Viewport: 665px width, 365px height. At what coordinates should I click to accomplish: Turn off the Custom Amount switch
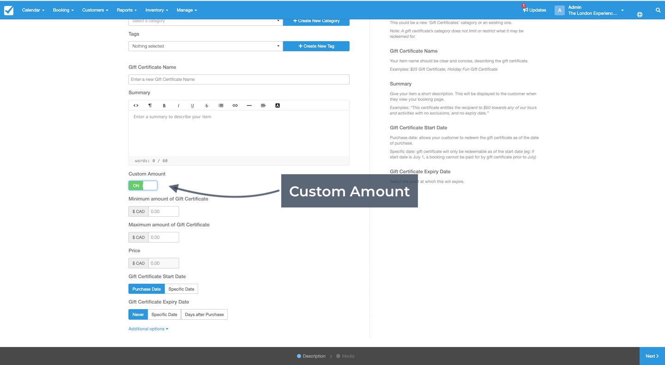pos(143,185)
